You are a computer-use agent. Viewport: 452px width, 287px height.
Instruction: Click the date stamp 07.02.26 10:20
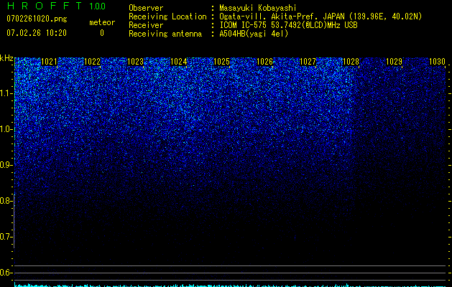[x=37, y=33]
